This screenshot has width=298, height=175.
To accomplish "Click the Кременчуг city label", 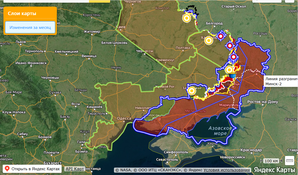I will (x=165, y=60).
